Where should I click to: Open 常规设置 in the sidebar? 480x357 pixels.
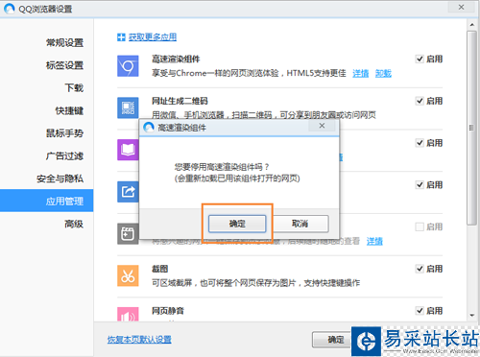[x=64, y=42]
